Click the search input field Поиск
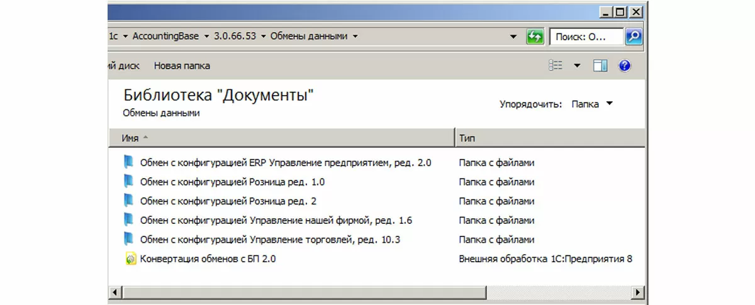Screen dimensions: 755x305 click(587, 36)
